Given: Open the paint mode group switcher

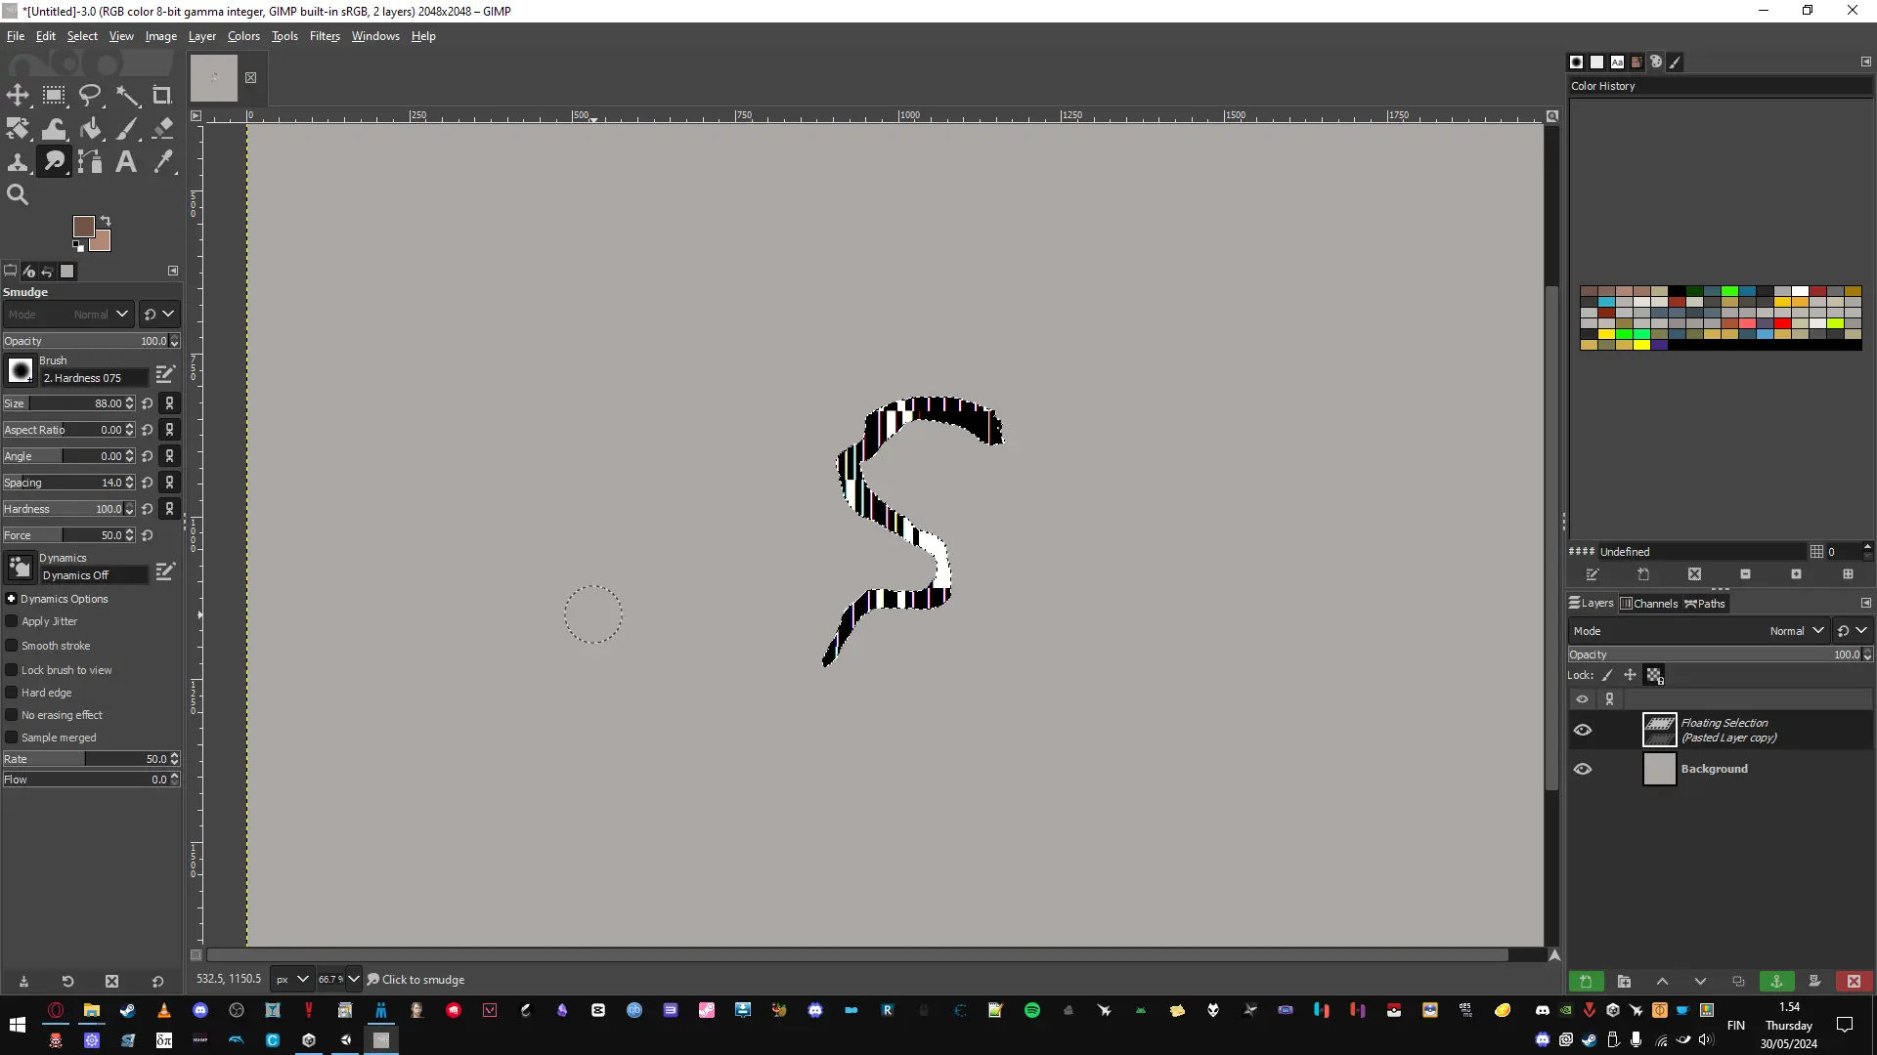Looking at the screenshot, I should 159,315.
